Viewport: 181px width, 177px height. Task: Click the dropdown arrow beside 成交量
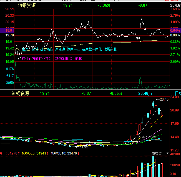pos(167,153)
